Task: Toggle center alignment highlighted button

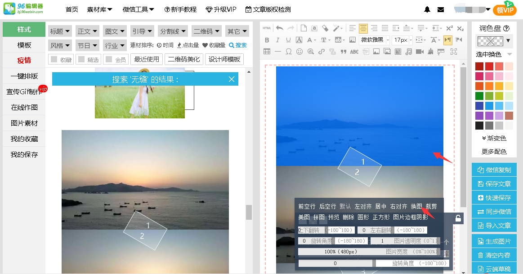Action: [x=363, y=28]
